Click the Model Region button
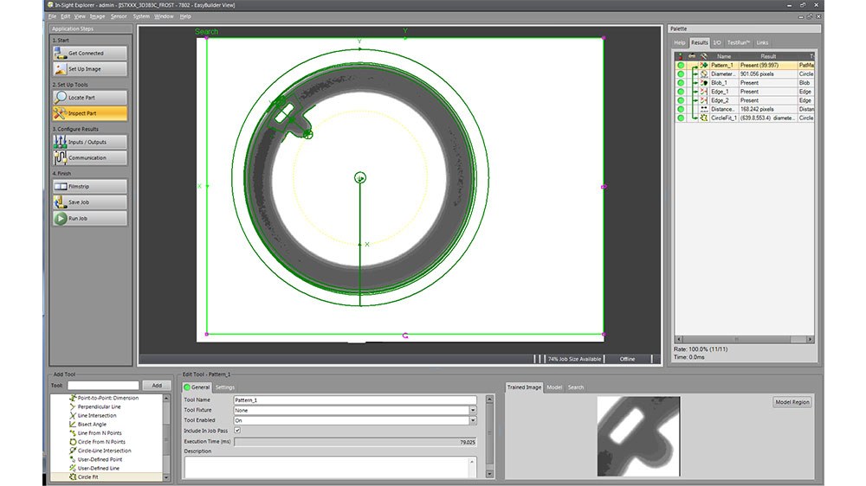This screenshot has width=866, height=486. click(x=792, y=403)
